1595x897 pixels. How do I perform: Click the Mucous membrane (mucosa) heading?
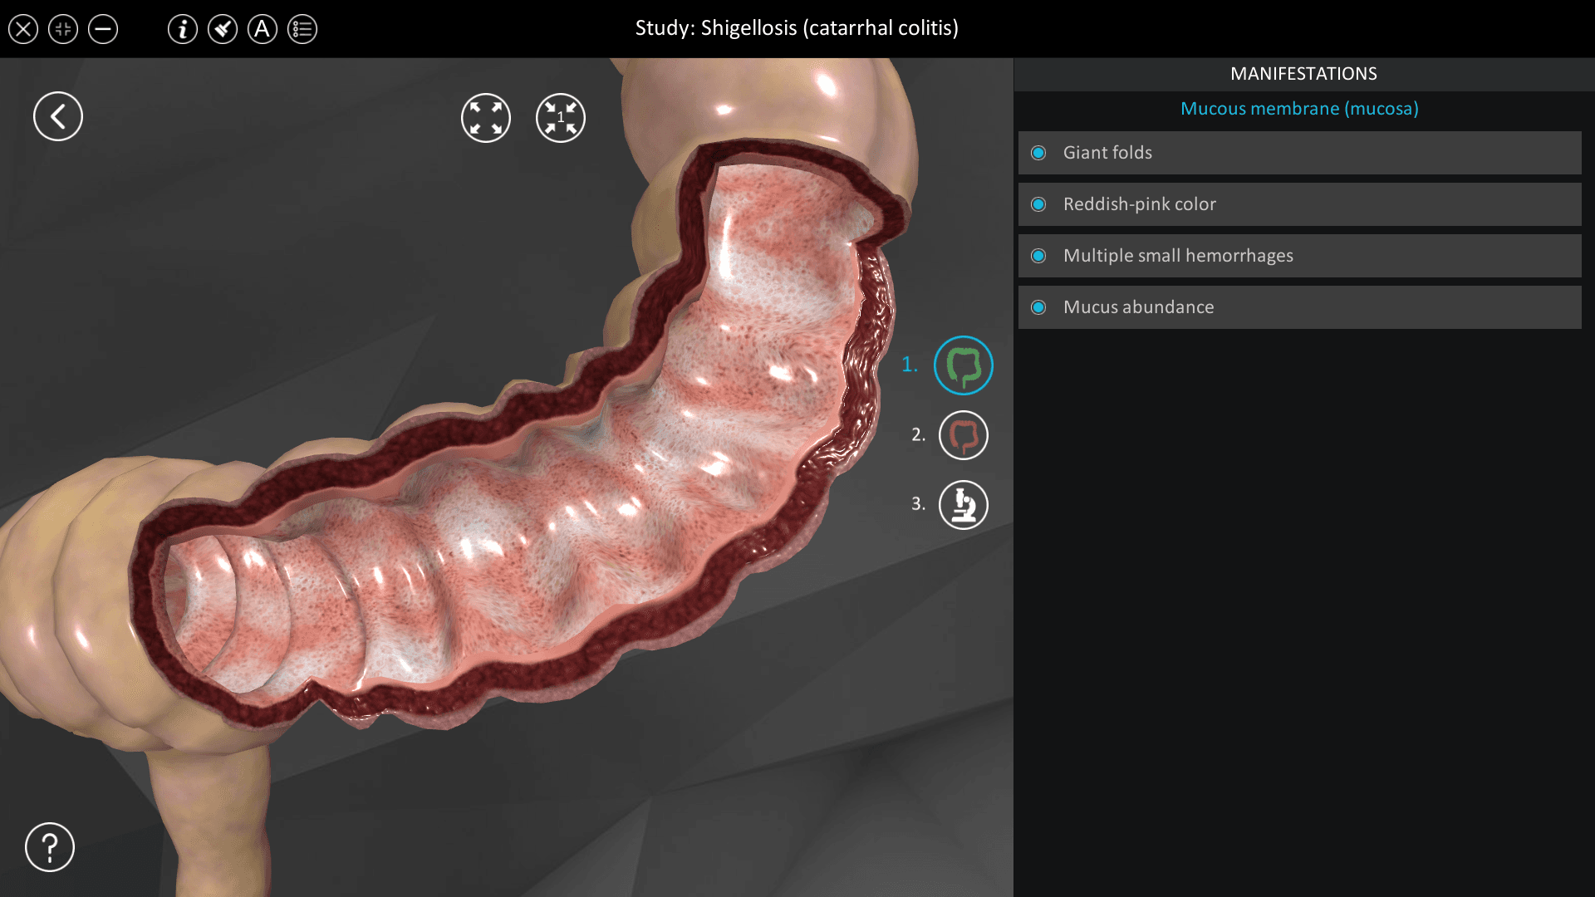click(1299, 109)
